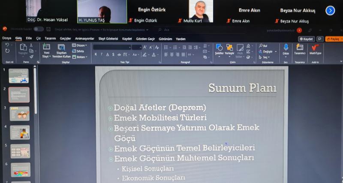Toggle the Otomatik Kaydet autosave switch
This screenshot has height=183, width=343.
[39, 29]
